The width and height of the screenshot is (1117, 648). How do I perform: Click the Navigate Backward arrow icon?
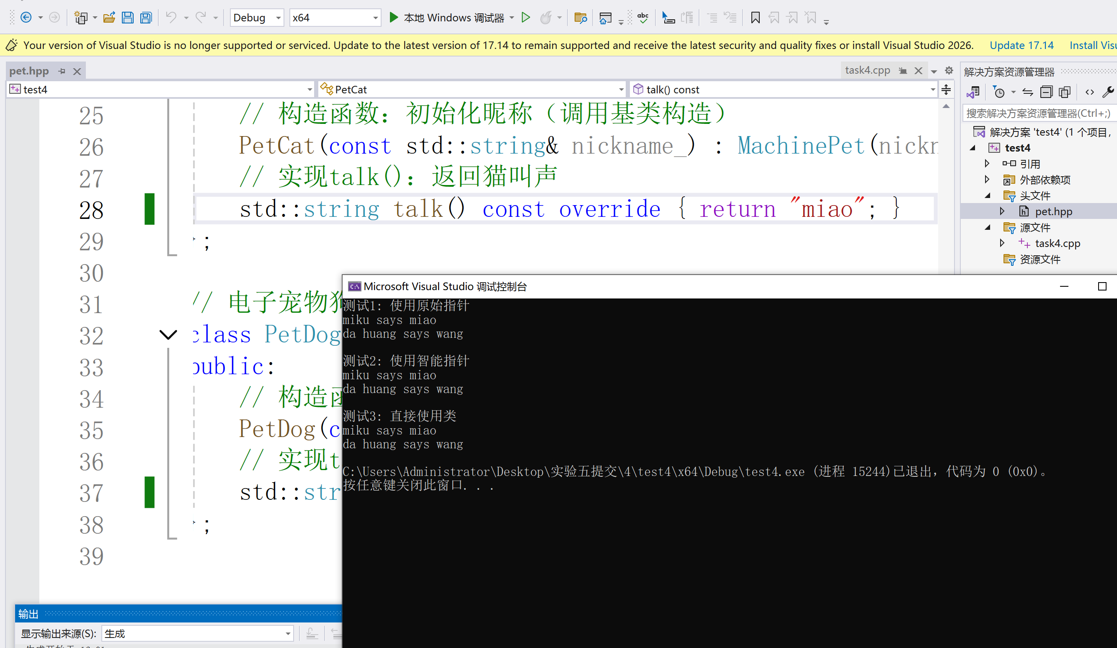(x=26, y=18)
